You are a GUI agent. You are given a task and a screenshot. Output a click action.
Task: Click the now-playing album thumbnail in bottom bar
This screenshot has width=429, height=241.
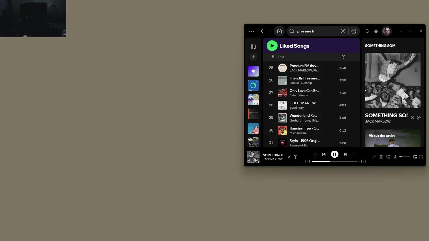pos(253,157)
